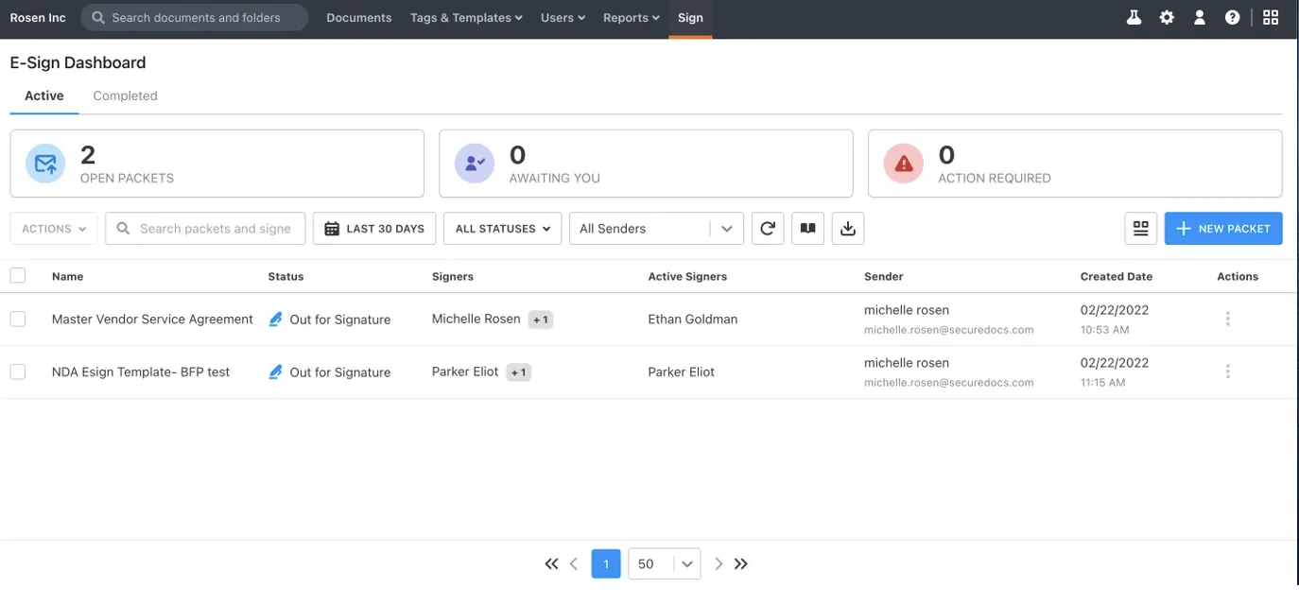Open the ALL STATUSES filter dropdown

[502, 229]
